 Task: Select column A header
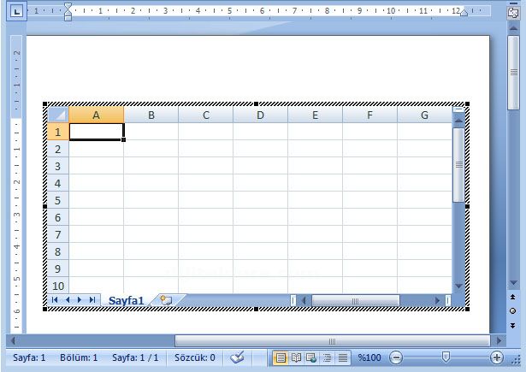point(97,115)
